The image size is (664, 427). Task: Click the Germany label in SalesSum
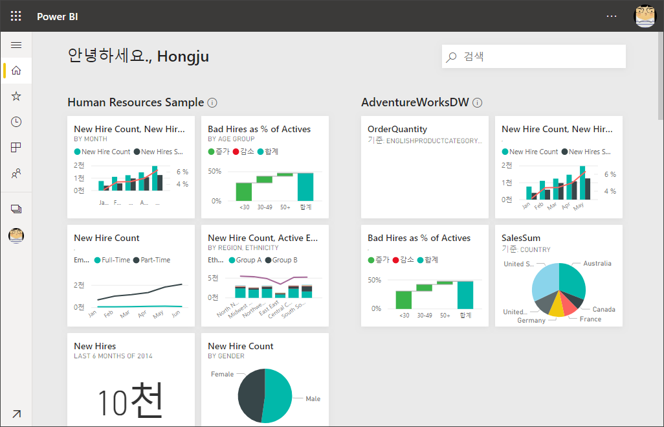click(x=531, y=320)
